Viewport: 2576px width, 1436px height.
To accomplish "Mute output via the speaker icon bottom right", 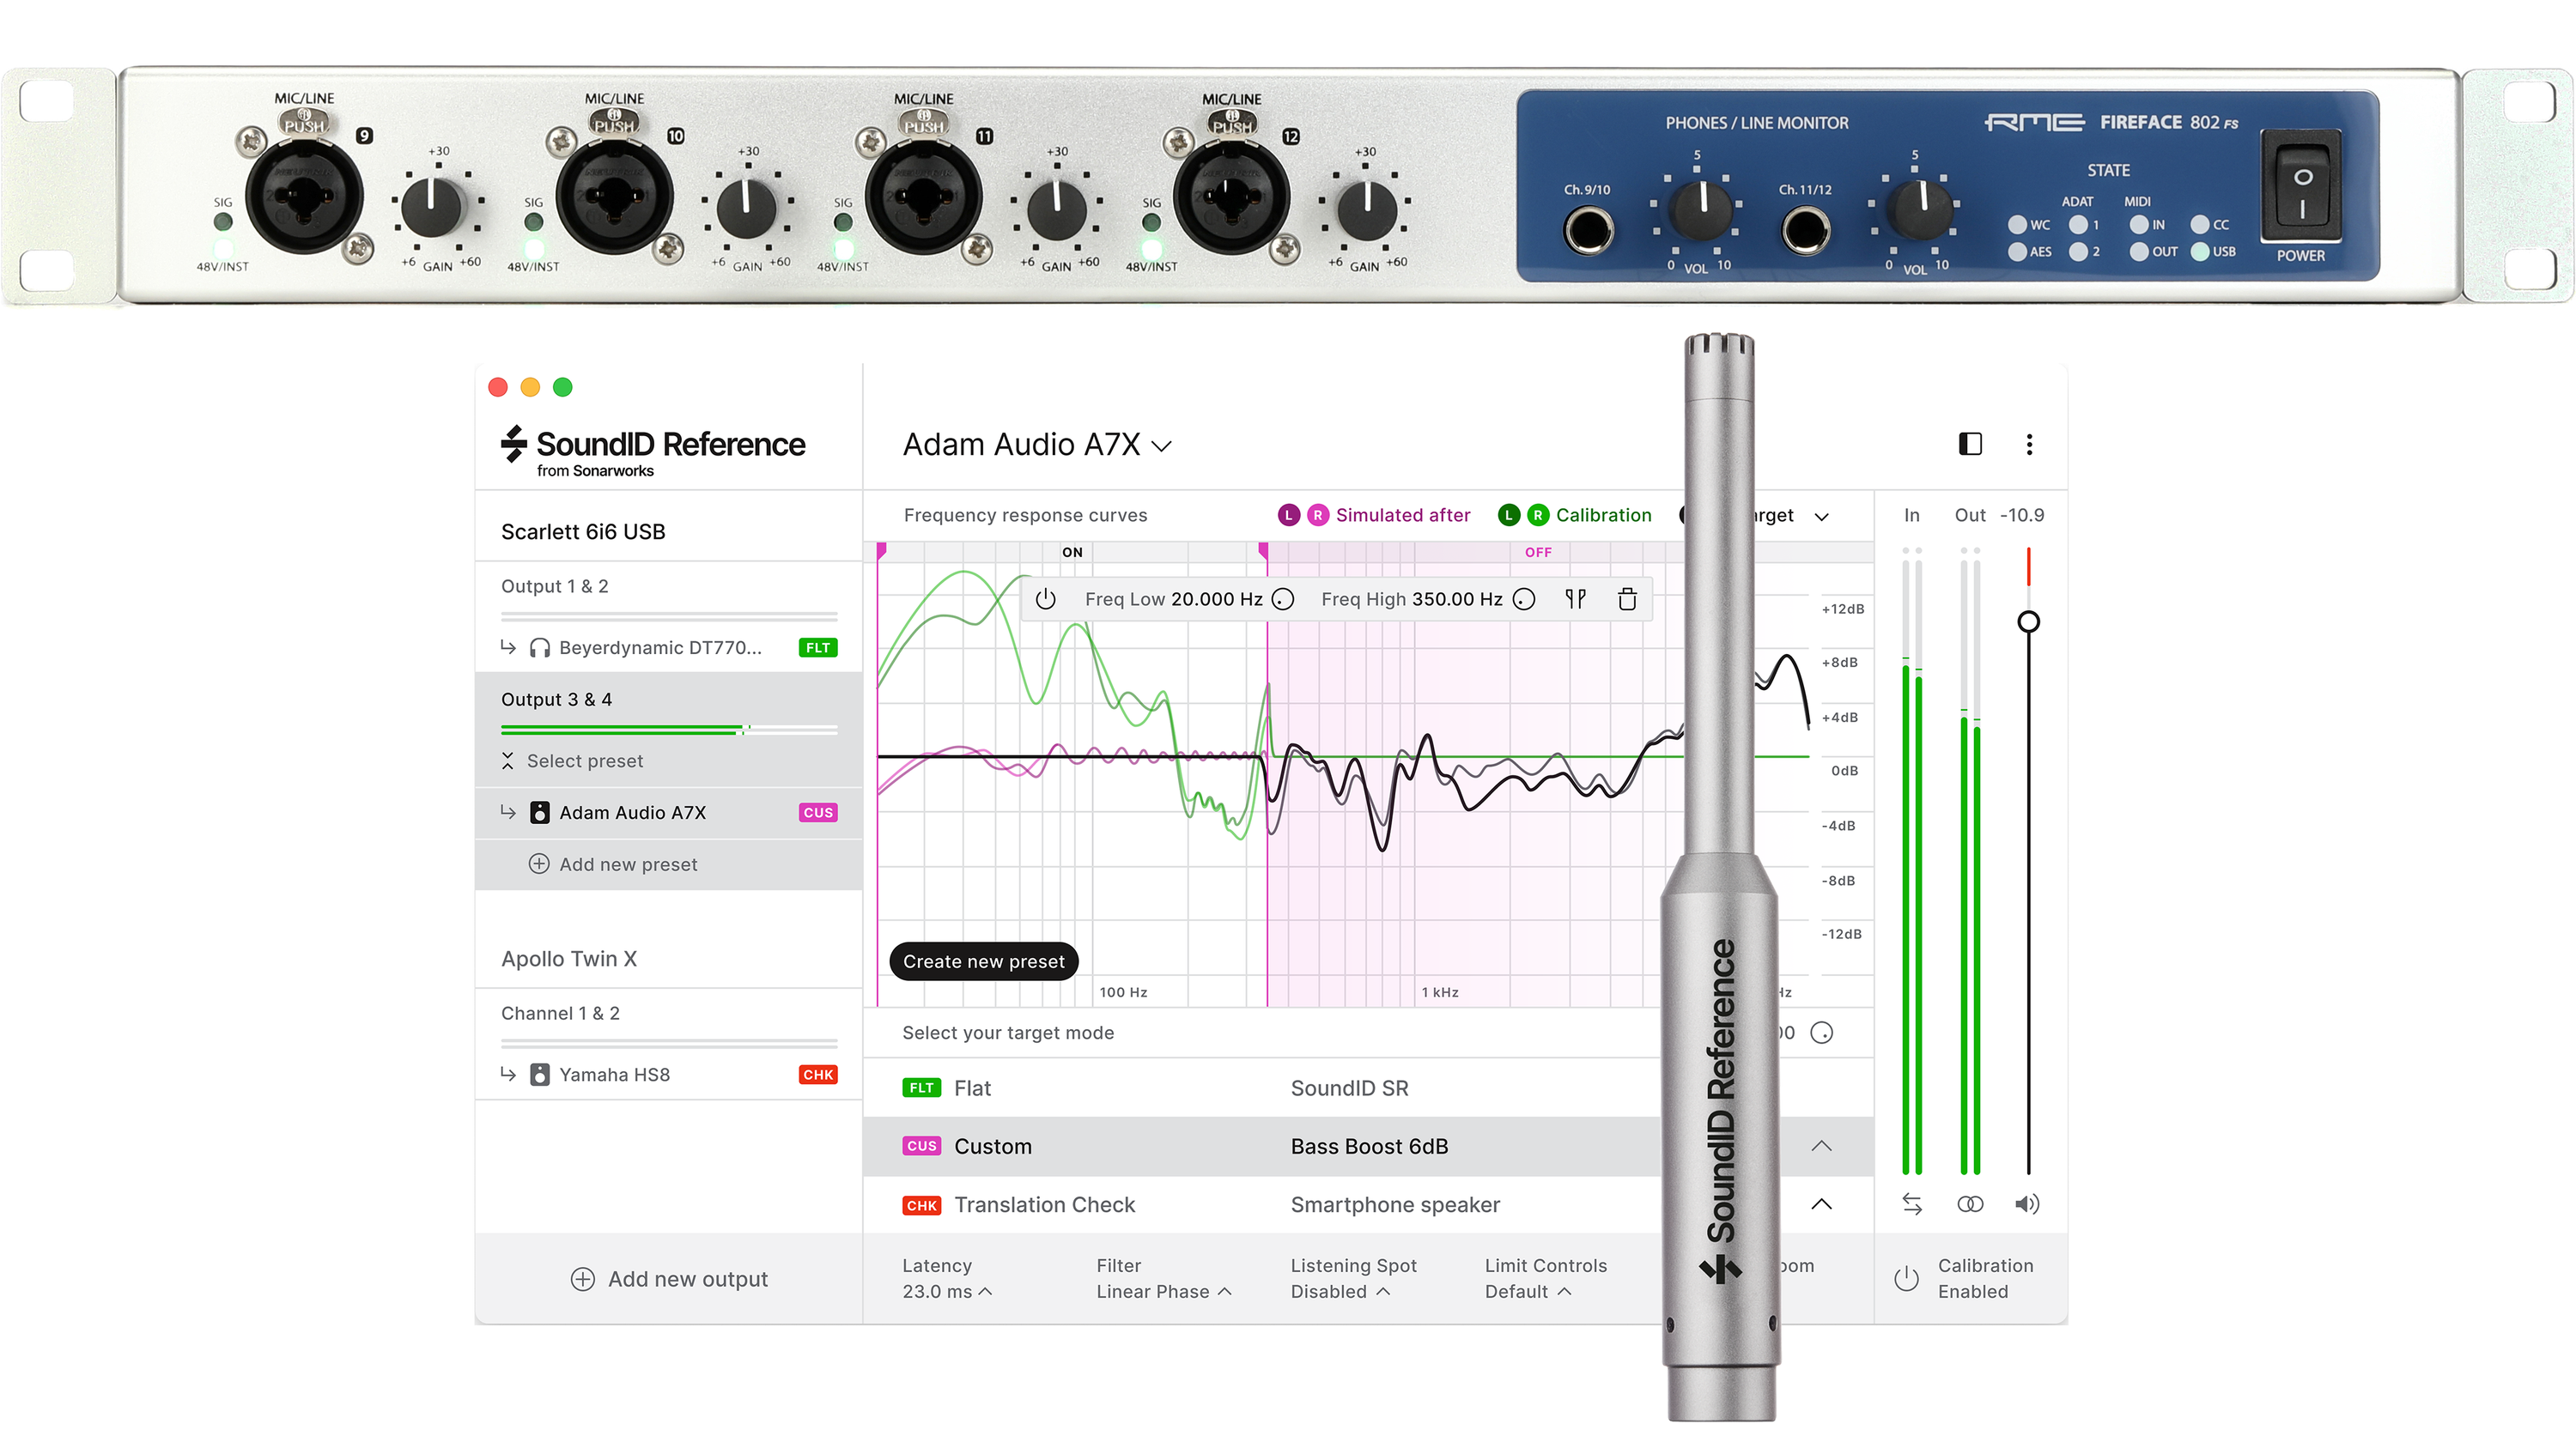I will click(2028, 1203).
